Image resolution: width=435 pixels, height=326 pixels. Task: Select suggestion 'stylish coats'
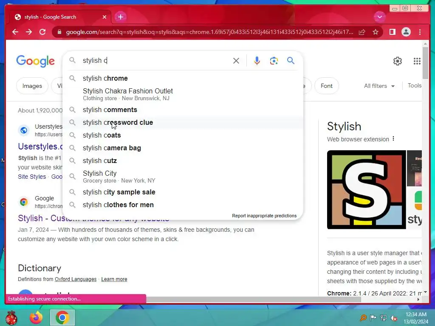183,135
